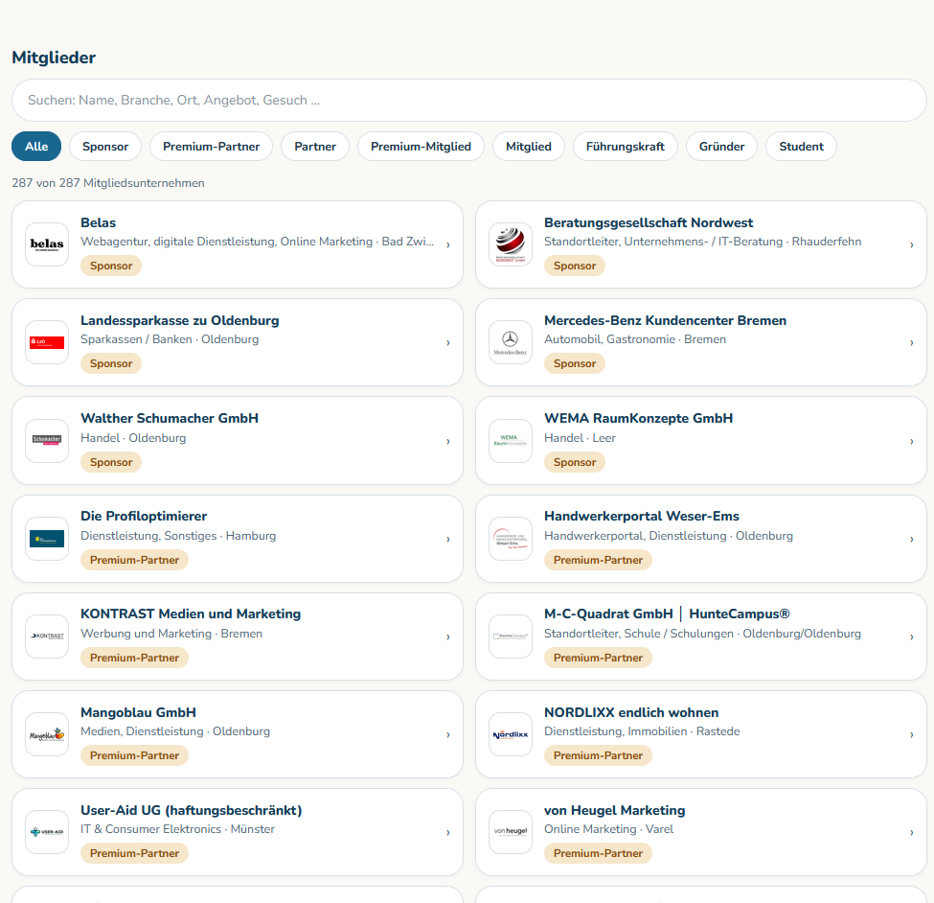
Task: Expand Handwerkerportal Weser-Ems chevron
Action: coord(911,540)
